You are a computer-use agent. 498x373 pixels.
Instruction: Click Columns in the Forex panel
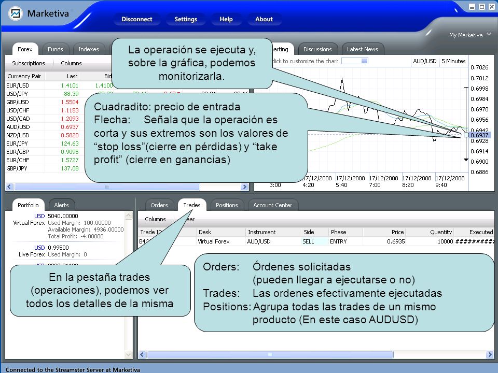coord(71,63)
